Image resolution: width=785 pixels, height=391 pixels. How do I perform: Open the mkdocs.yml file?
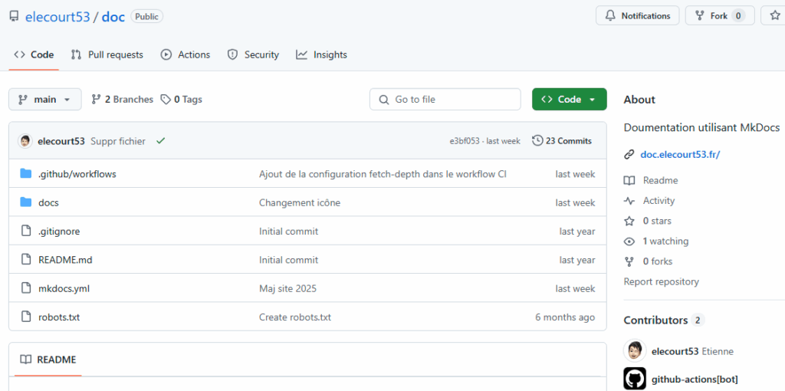[x=64, y=289]
